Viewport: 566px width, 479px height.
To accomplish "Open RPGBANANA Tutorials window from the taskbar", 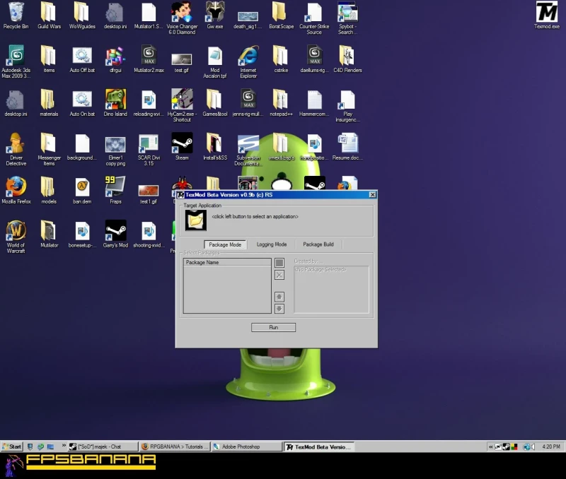I will 174,447.
